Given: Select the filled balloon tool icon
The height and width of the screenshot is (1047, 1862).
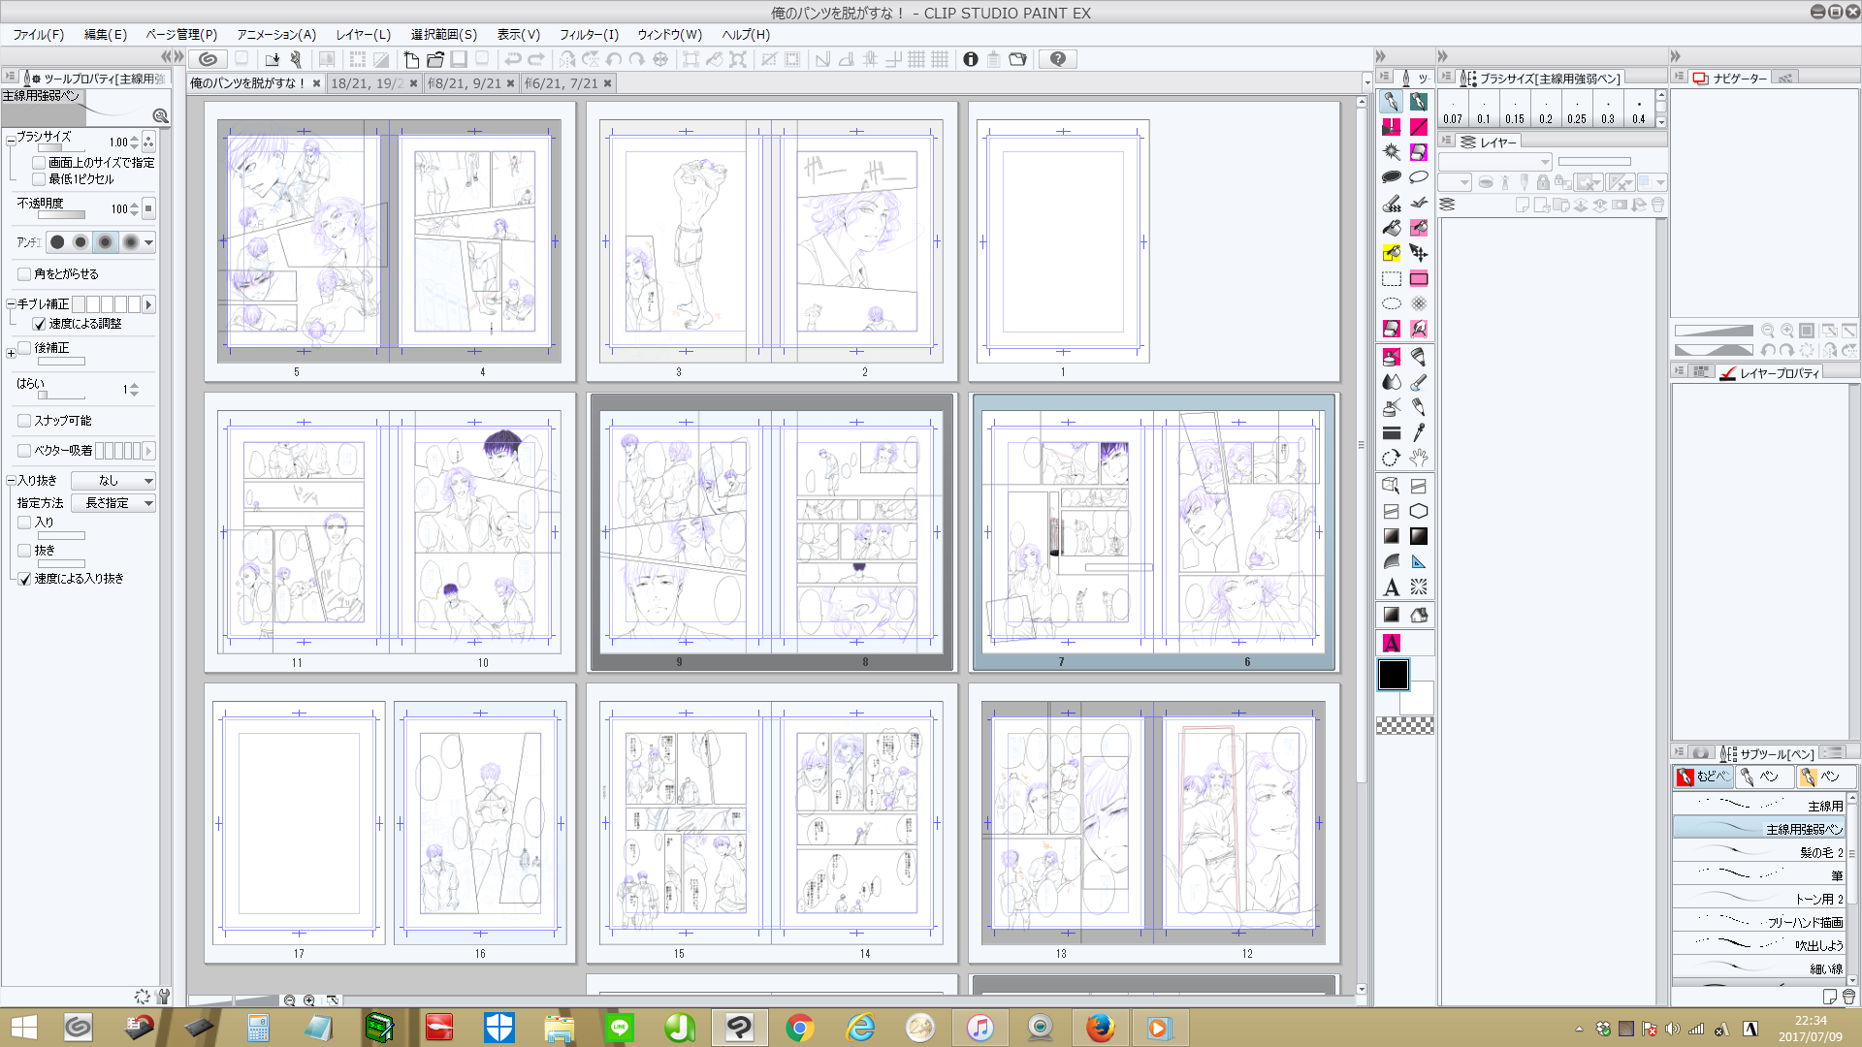Looking at the screenshot, I should tap(1391, 177).
